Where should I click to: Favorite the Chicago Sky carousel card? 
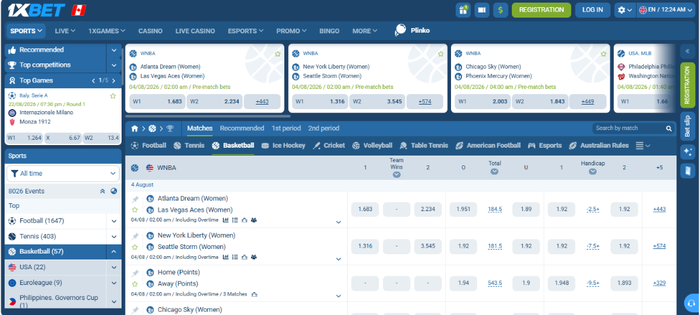(x=603, y=54)
